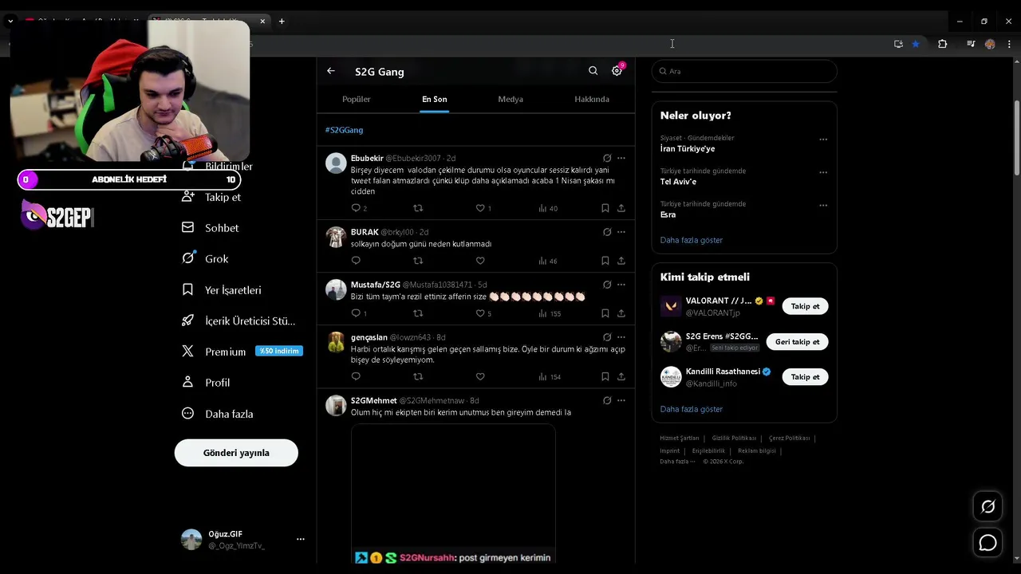Switch to the Popüler tab
This screenshot has width=1021, height=574.
point(357,99)
